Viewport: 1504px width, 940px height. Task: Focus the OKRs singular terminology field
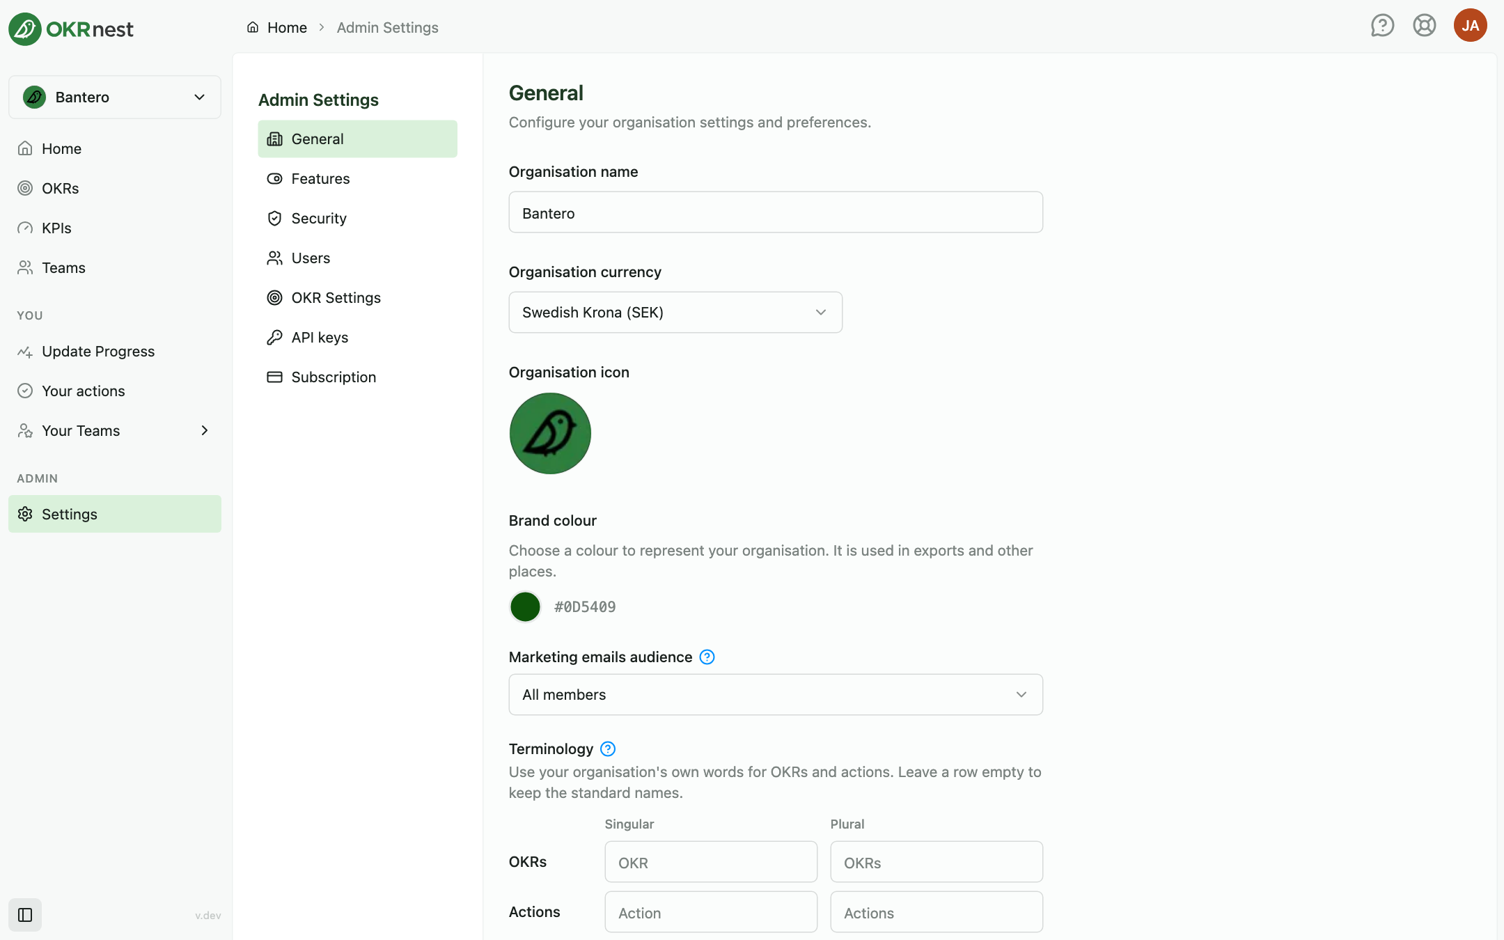(x=711, y=862)
